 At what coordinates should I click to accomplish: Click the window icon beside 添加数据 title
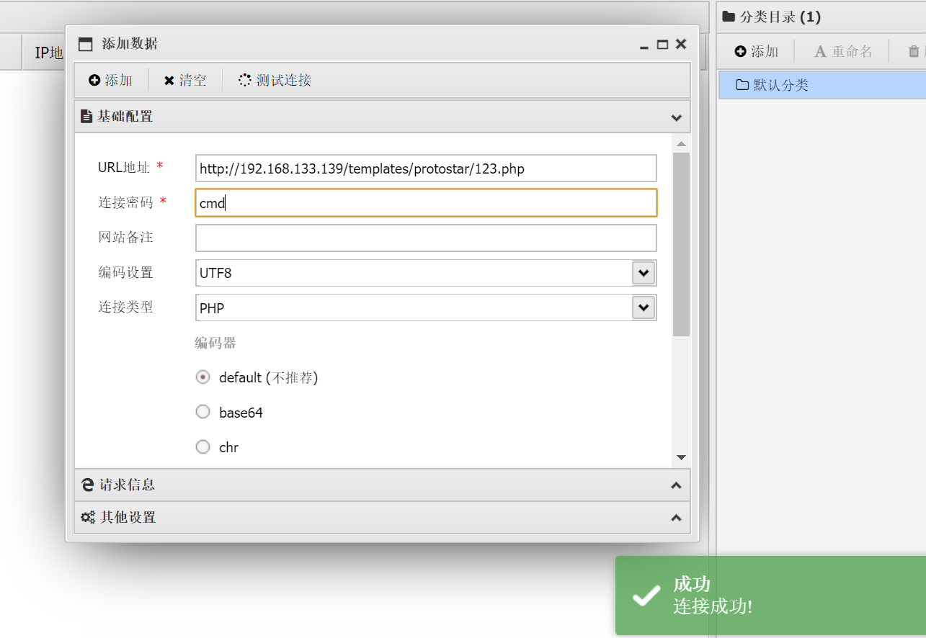pyautogui.click(x=86, y=45)
